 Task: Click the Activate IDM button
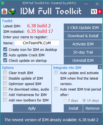click(83, 44)
